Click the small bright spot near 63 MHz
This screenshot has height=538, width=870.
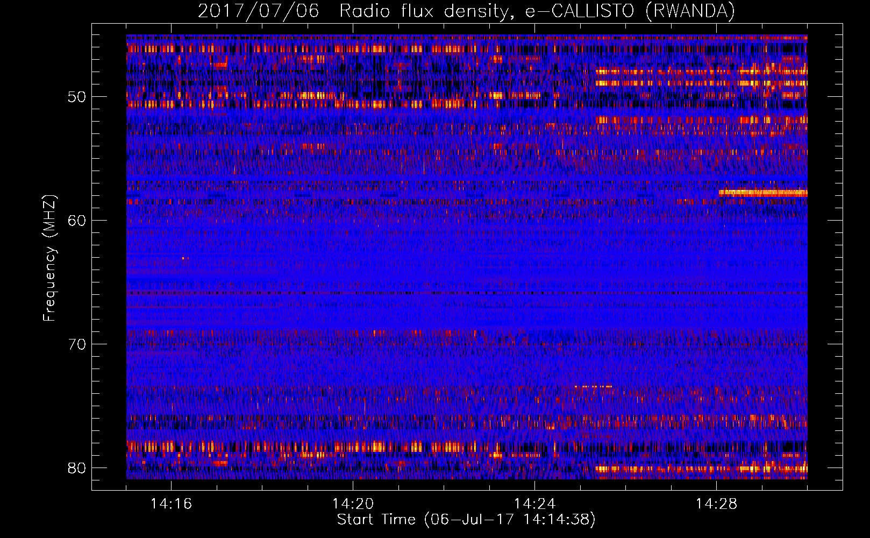click(183, 258)
